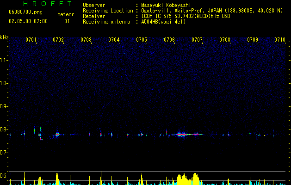The height and width of the screenshot is (185, 291).
Task: Click the tall yellow intensity peak below 0707
Action: (x=195, y=179)
